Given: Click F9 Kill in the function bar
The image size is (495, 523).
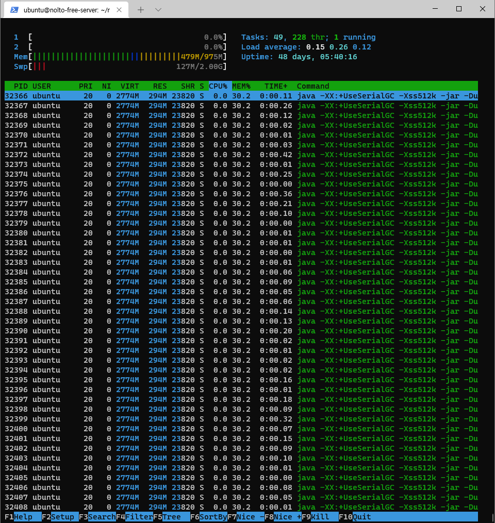Looking at the screenshot, I should pyautogui.click(x=320, y=517).
